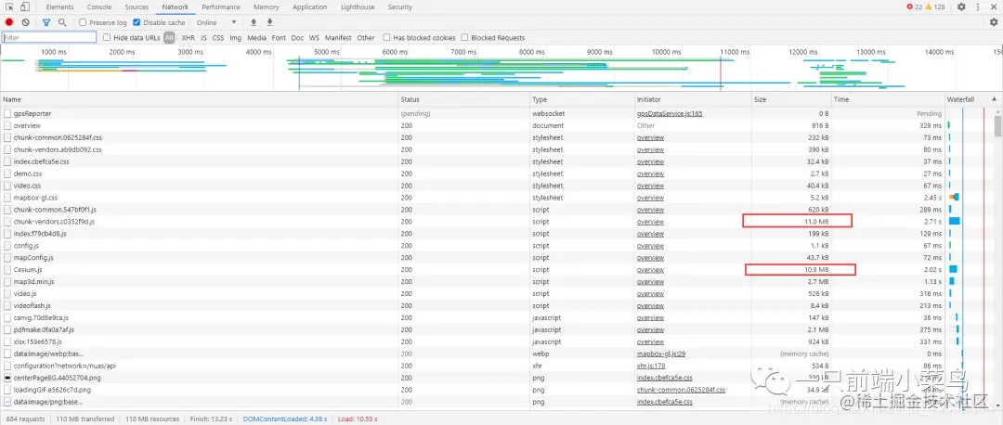Filter requests by Other type
Screen dimensions: 1003x425
click(366, 38)
